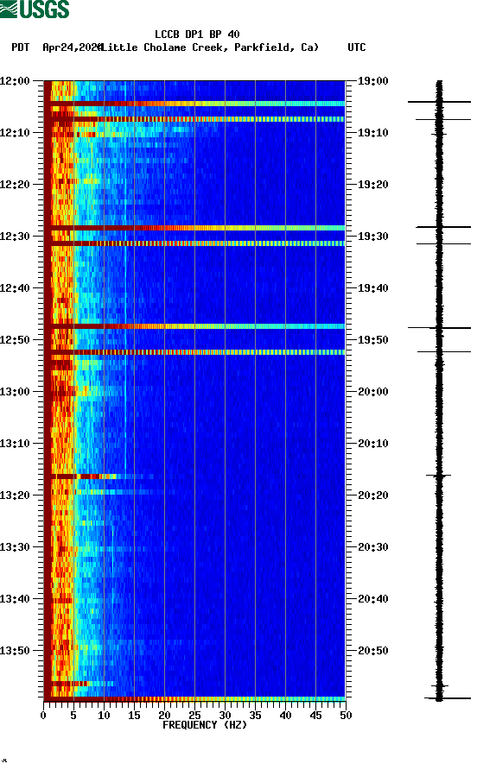
Task: Click the 13:50 PDT time label
Action: coord(16,651)
